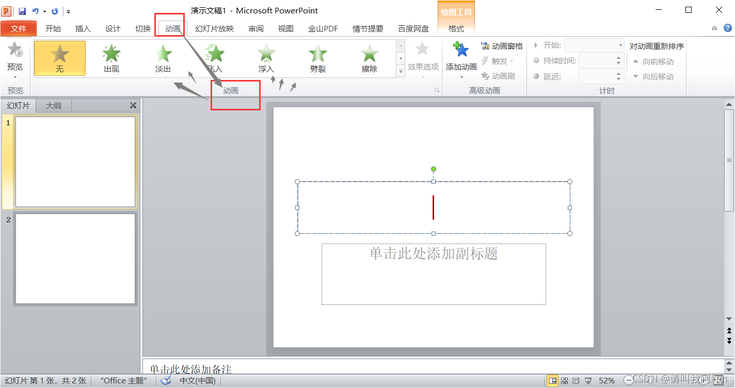The width and height of the screenshot is (735, 388).
Task: Open the 格式 drawing tools tab
Action: pos(456,29)
